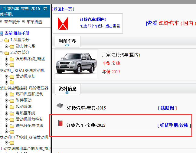196x153 pixels.
Task: Collapse the 2.动力部分 tree node
Action: click(x=1, y=53)
